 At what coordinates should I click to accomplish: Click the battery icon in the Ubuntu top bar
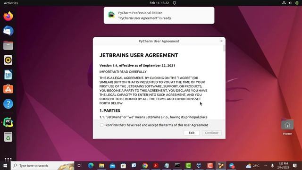(297, 3)
